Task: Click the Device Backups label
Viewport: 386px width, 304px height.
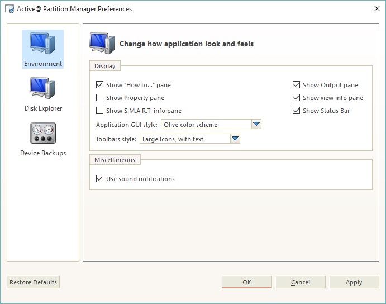Action: 43,153
